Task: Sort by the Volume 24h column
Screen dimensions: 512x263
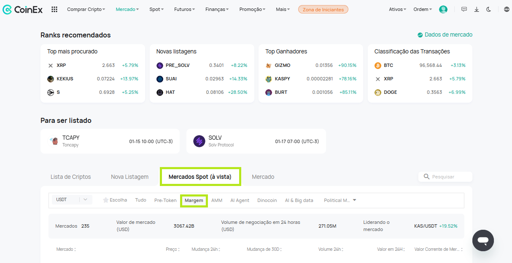Action: click(x=331, y=250)
